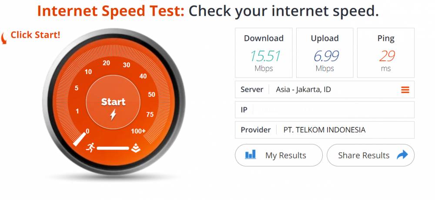This screenshot has width=435, height=200.
Task: Click the bar chart icon in My Results
Action: (x=250, y=154)
